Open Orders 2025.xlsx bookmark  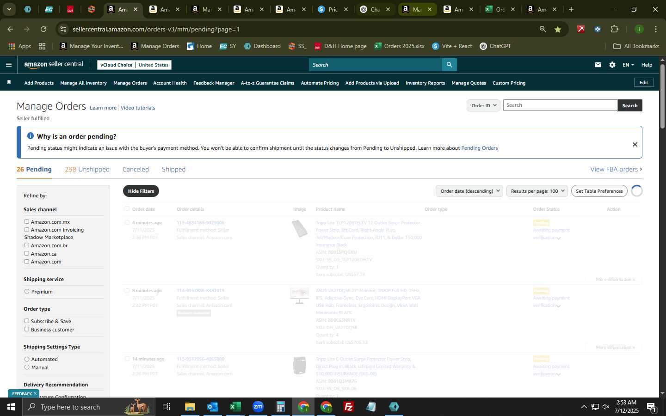[x=399, y=46]
